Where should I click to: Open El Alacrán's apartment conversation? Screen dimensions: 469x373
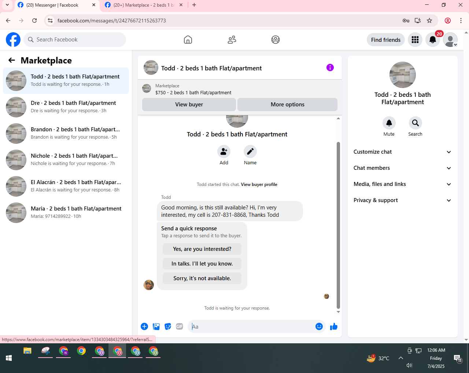pyautogui.click(x=66, y=186)
